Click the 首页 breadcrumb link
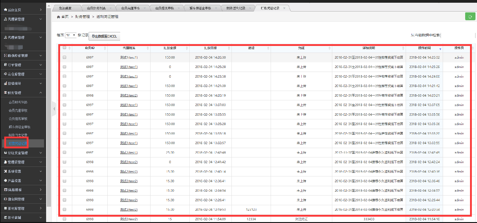477x223 pixels. [65, 17]
